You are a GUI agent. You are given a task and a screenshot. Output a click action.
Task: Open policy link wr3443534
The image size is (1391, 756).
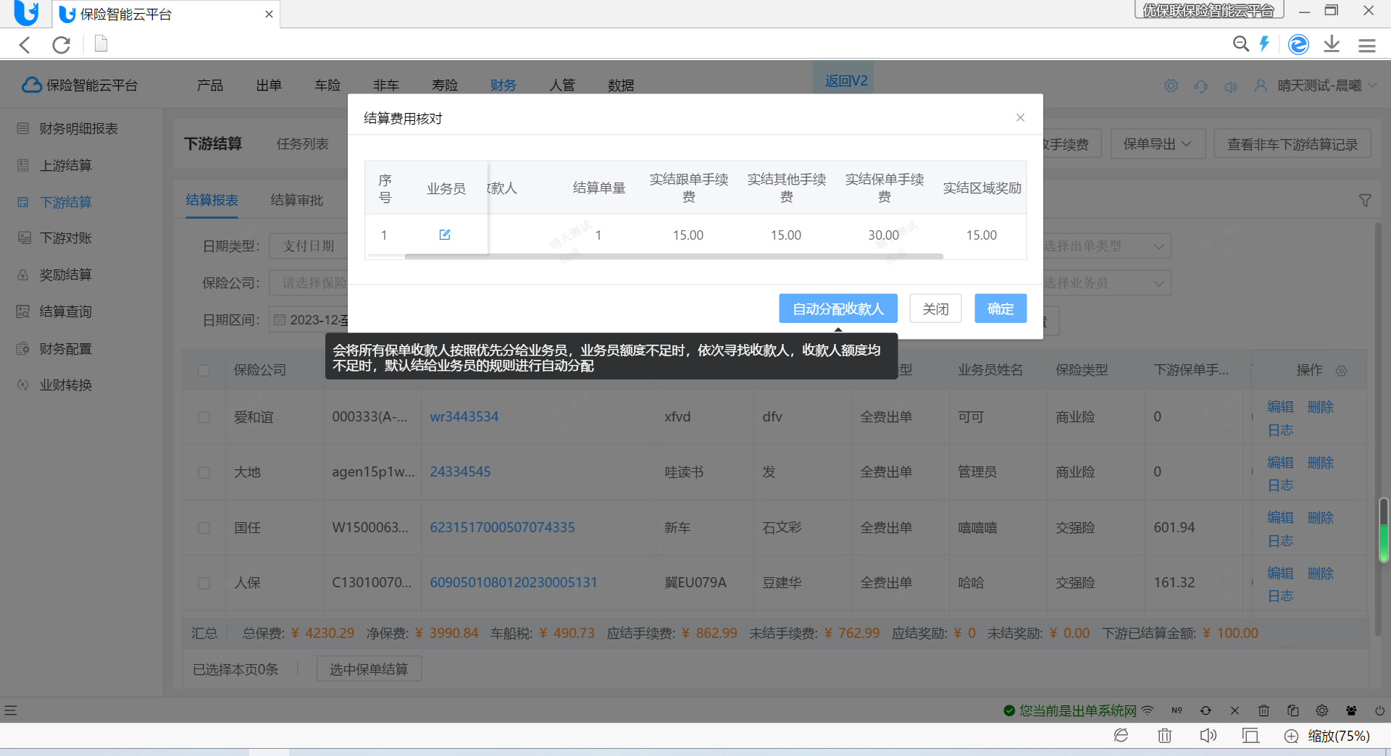464,417
